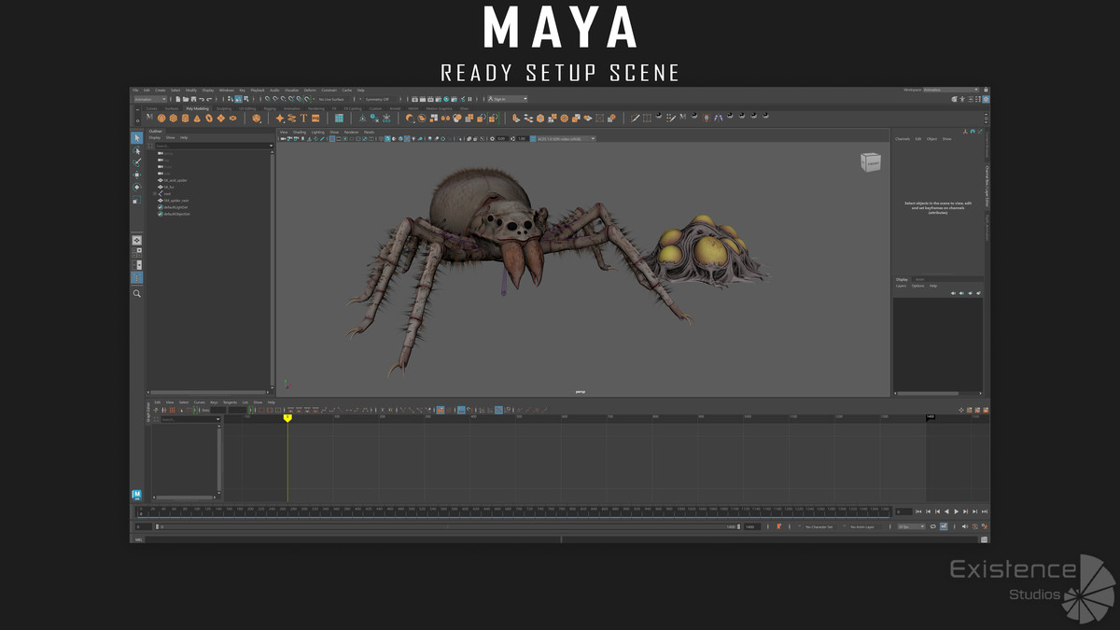Expand the root node in the Outliner
Viewport: 1120px width, 630px height.
point(155,193)
